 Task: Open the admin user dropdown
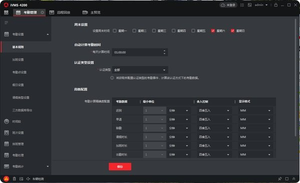tap(261, 5)
